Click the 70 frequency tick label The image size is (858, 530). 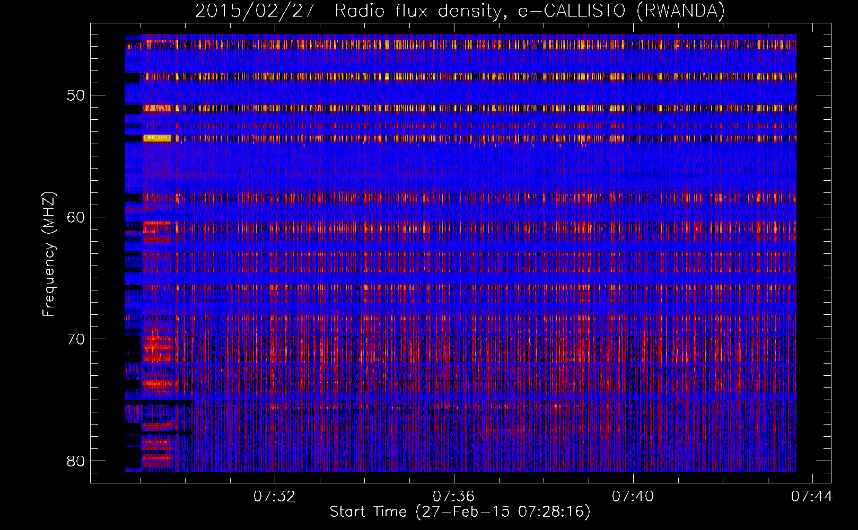[76, 339]
